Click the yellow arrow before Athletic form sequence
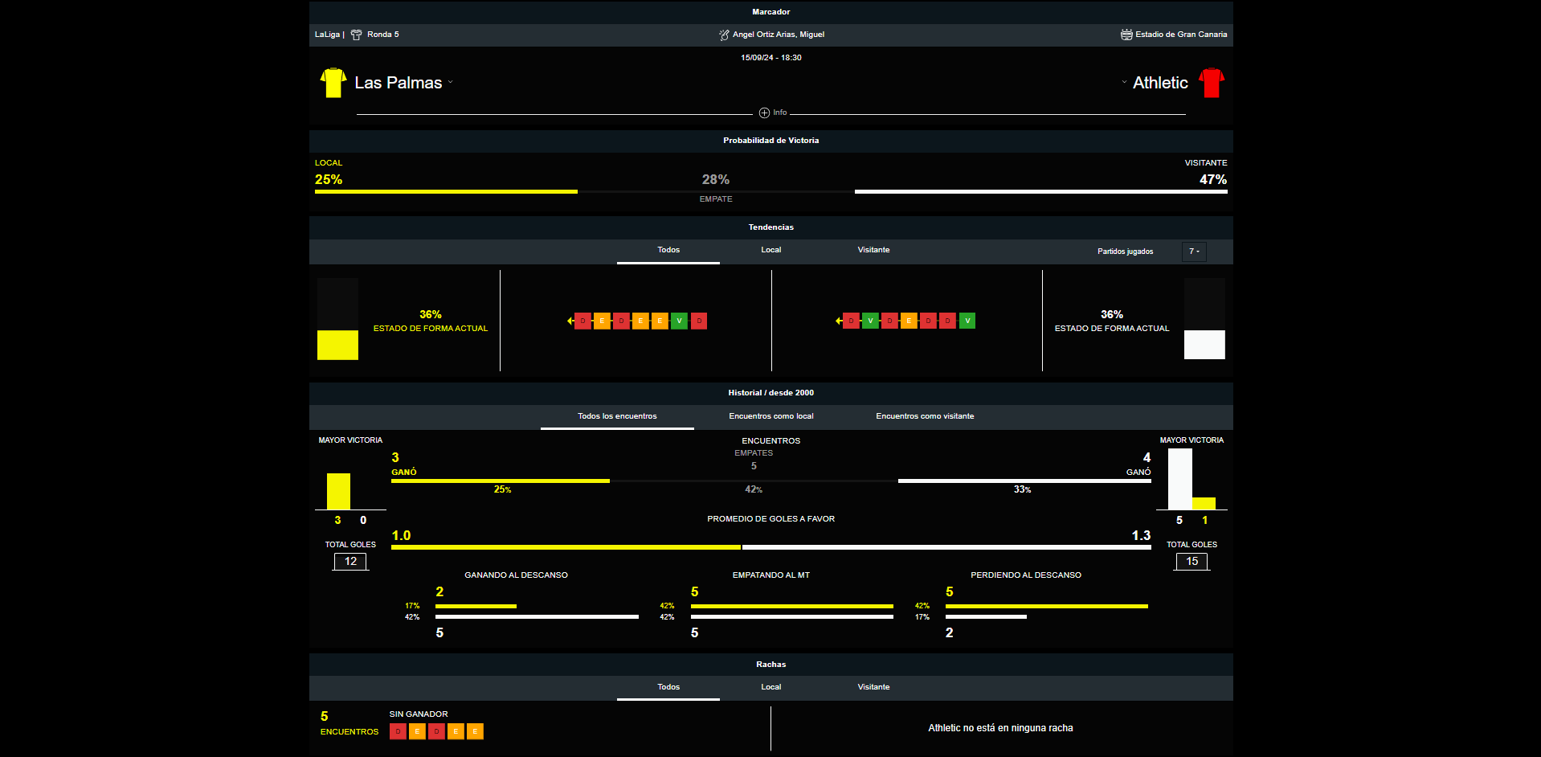This screenshot has height=757, width=1541. (x=839, y=321)
